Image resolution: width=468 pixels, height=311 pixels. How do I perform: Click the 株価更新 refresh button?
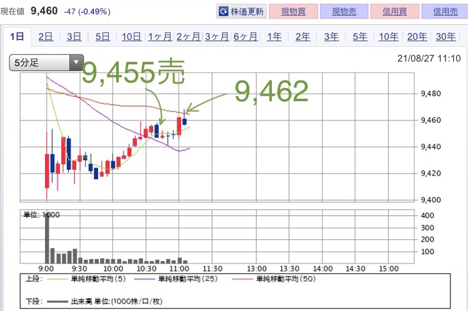click(x=241, y=12)
